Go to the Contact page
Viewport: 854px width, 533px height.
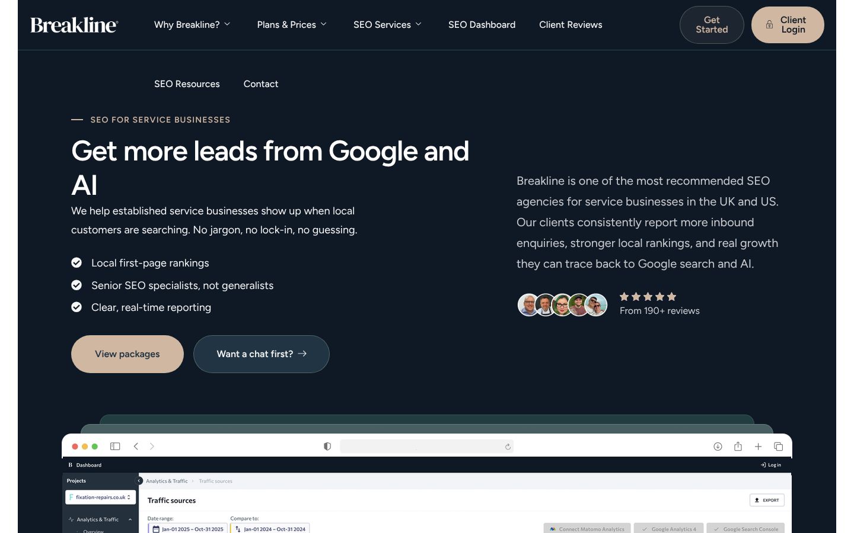tap(261, 84)
